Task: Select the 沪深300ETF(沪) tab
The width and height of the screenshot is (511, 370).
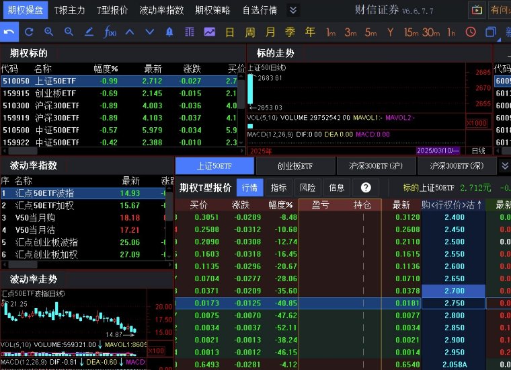Action: coord(376,166)
